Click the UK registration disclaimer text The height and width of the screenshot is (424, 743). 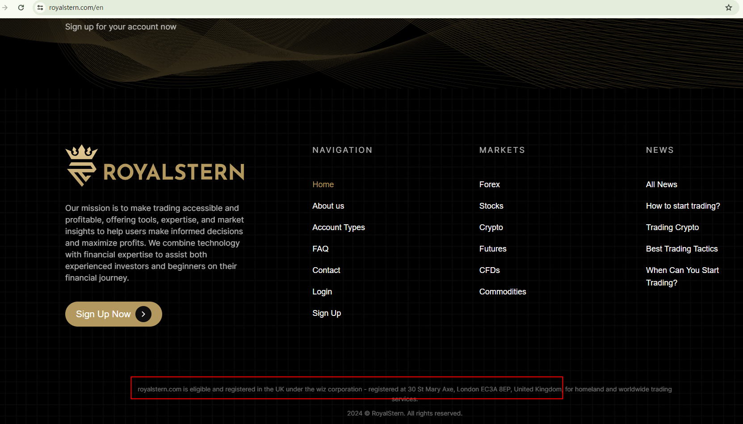click(405, 394)
